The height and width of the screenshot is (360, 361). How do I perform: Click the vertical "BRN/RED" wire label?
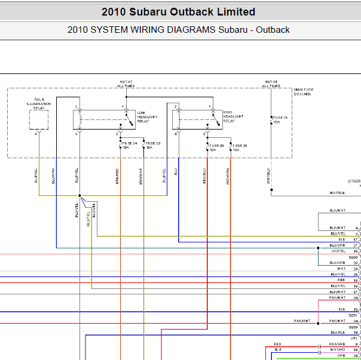(117, 176)
